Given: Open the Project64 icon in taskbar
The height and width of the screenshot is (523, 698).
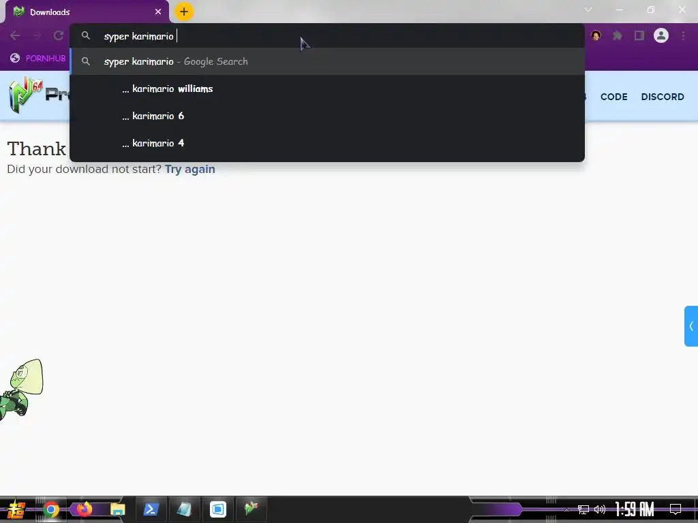Looking at the screenshot, I should (x=251, y=508).
